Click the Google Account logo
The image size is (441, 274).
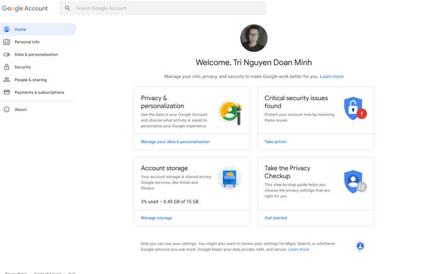25,8
